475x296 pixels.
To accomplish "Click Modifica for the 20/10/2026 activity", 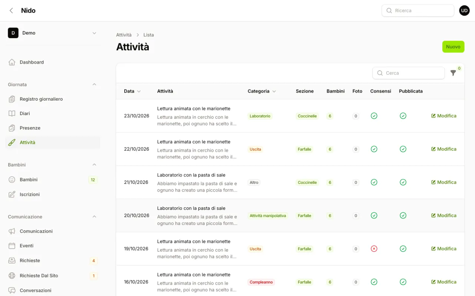I will coord(444,215).
